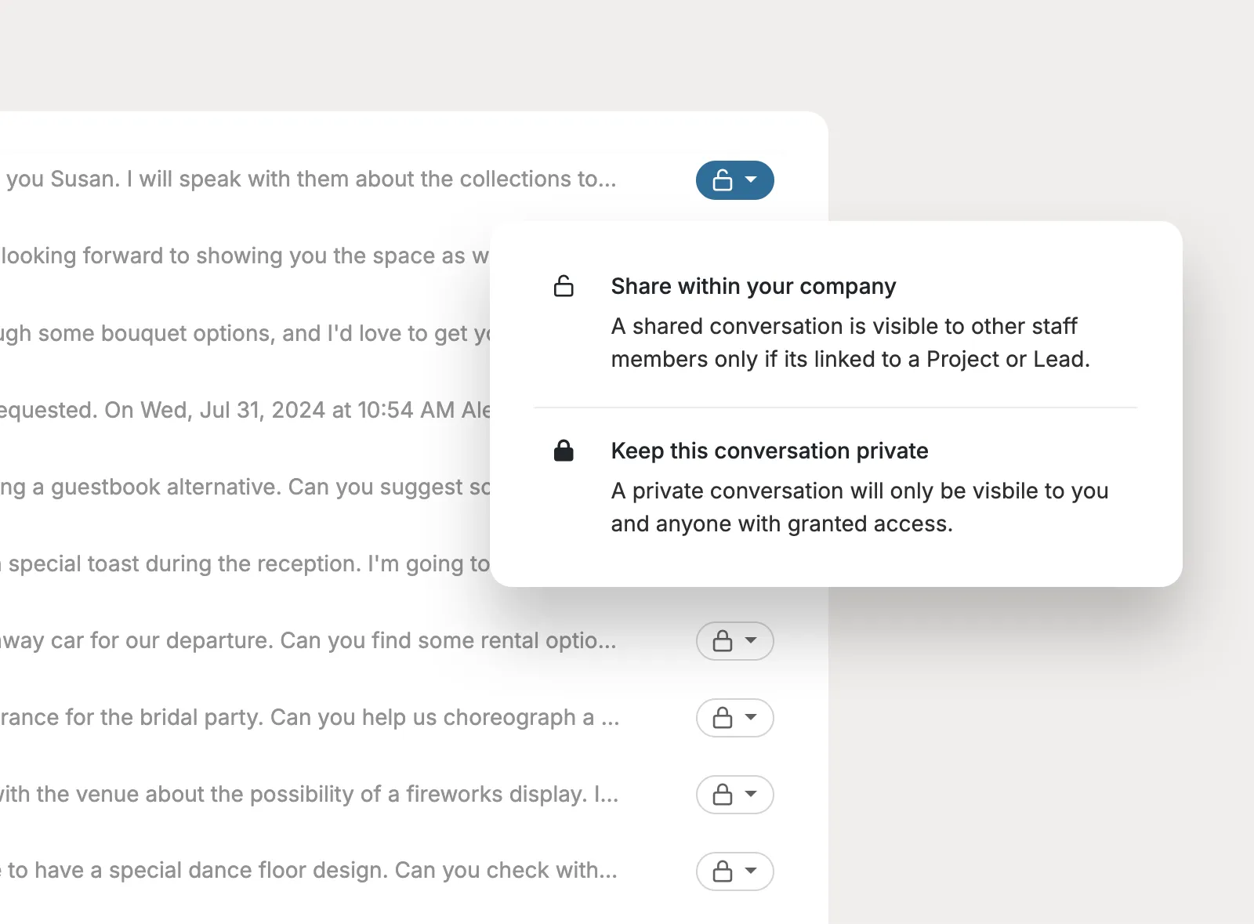Open conversation about car for our departure

[308, 640]
